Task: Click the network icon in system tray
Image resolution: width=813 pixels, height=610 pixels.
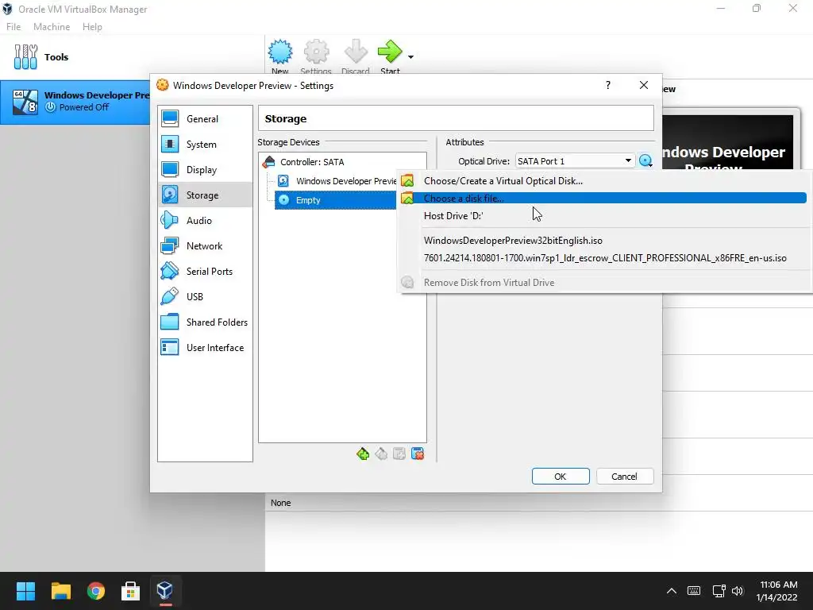Action: 719,591
